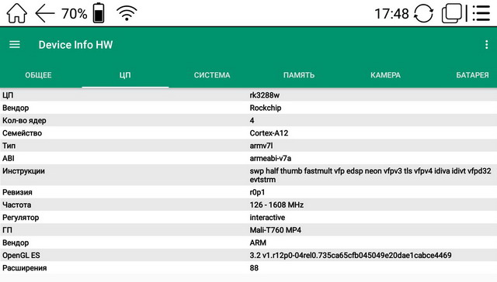
Task: Tap the OpenGL ES label
Action: 21,256
